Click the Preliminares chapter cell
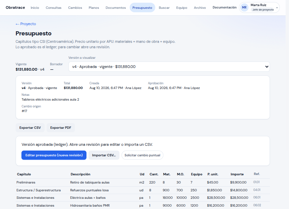 26,182
